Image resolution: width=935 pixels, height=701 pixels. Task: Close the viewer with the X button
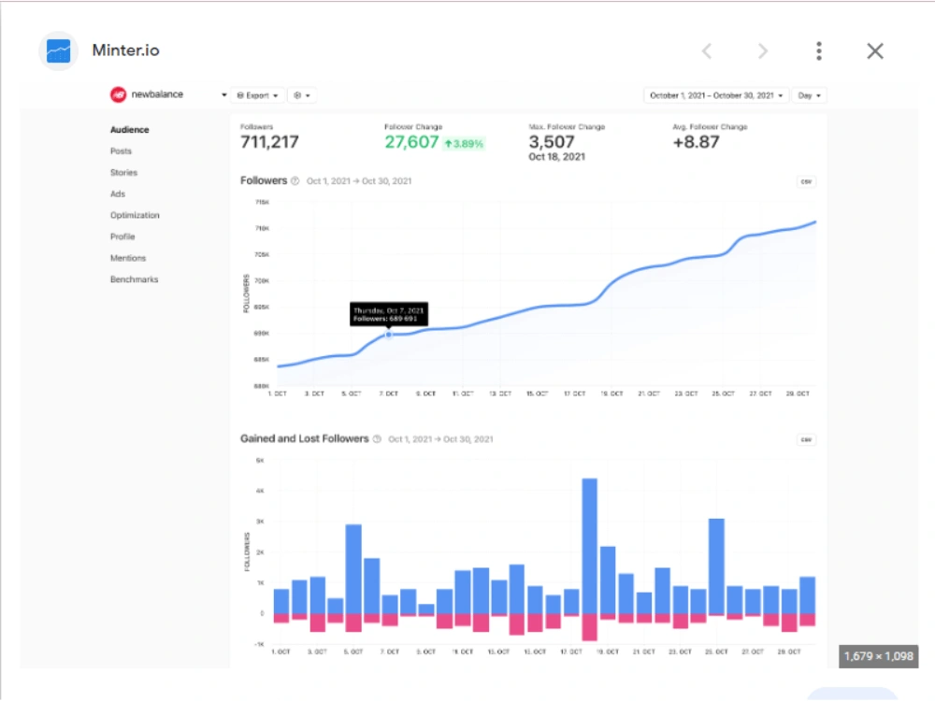coord(875,51)
